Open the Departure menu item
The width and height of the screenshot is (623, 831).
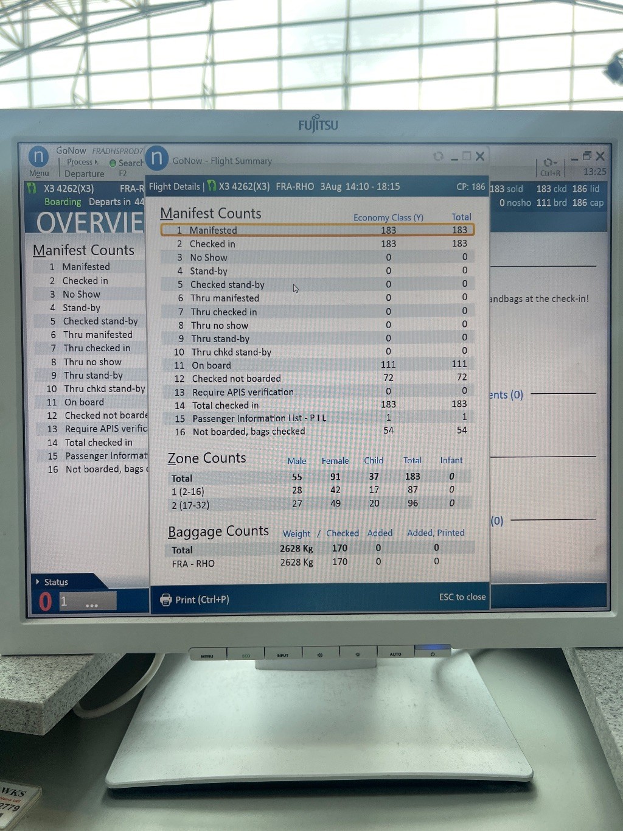point(85,174)
